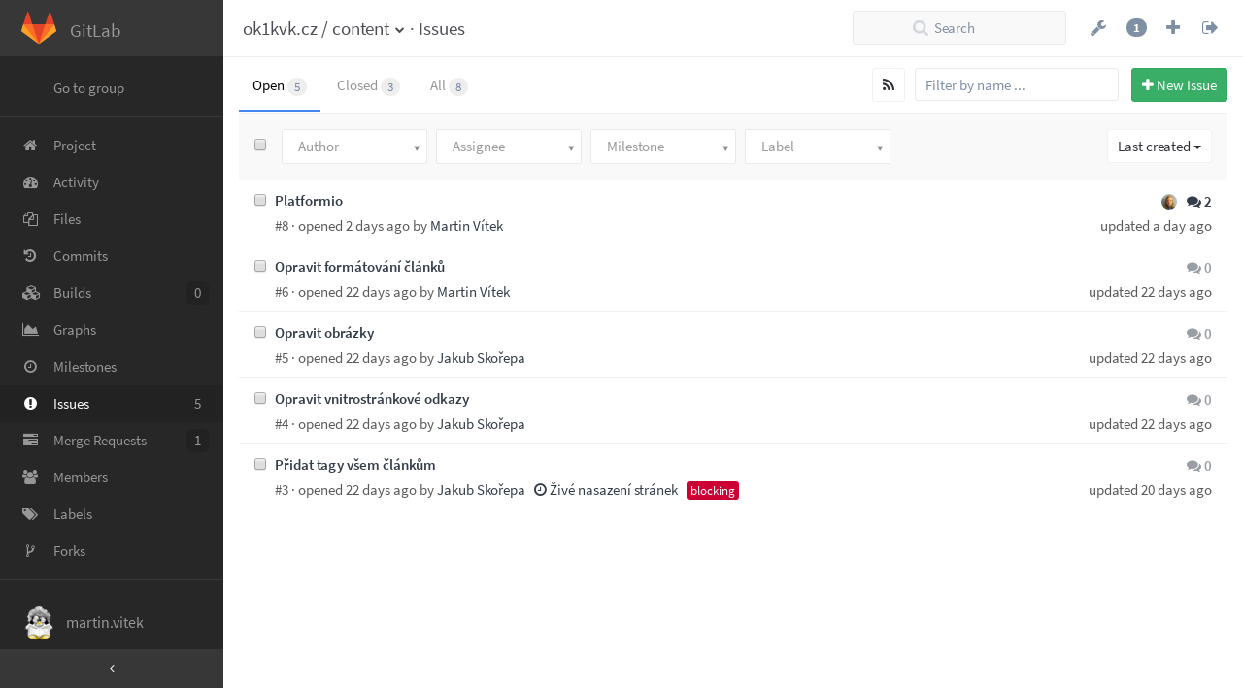The image size is (1243, 688).
Task: Open the Last created sort dropdown
Action: (1159, 147)
